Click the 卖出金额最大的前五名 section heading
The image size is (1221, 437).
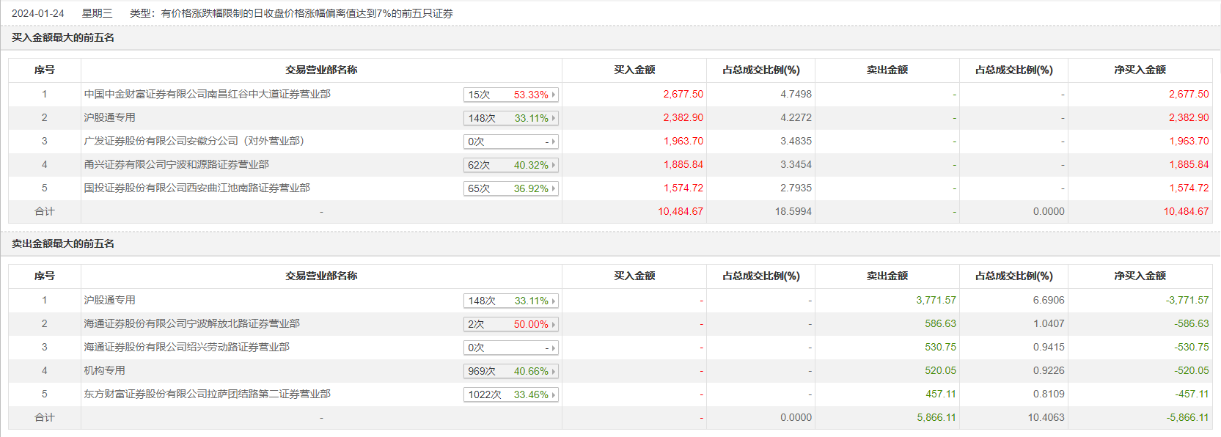coord(63,243)
